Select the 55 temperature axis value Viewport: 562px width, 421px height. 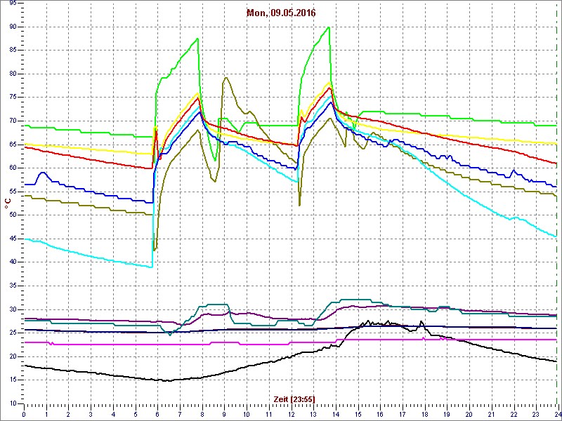click(x=12, y=192)
